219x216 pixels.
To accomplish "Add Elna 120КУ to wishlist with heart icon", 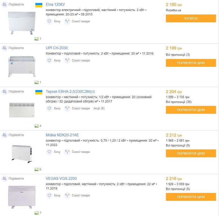I will [49, 21].
